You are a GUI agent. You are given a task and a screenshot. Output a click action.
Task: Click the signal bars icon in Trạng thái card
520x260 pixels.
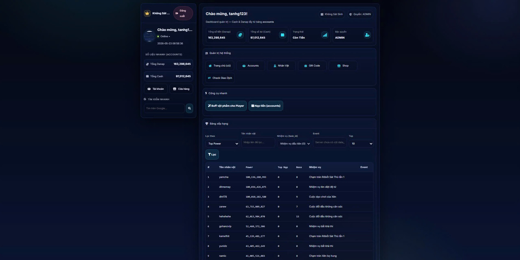(x=325, y=35)
